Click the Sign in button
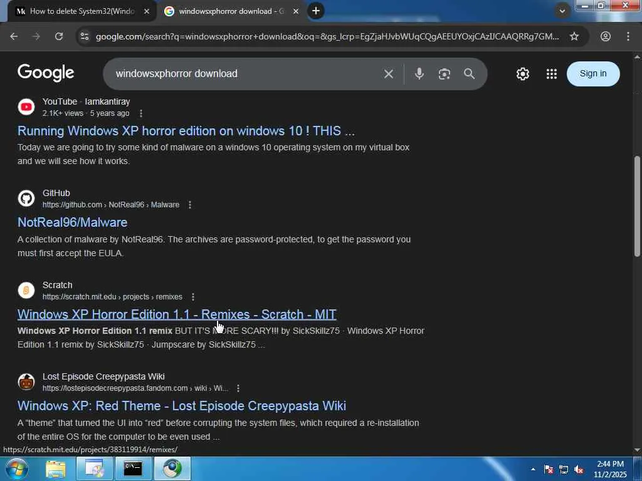 tap(593, 74)
